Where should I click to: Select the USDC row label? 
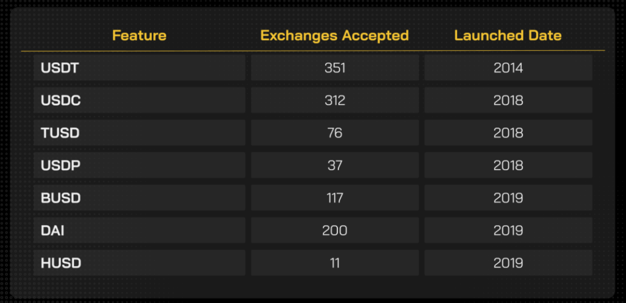click(61, 101)
